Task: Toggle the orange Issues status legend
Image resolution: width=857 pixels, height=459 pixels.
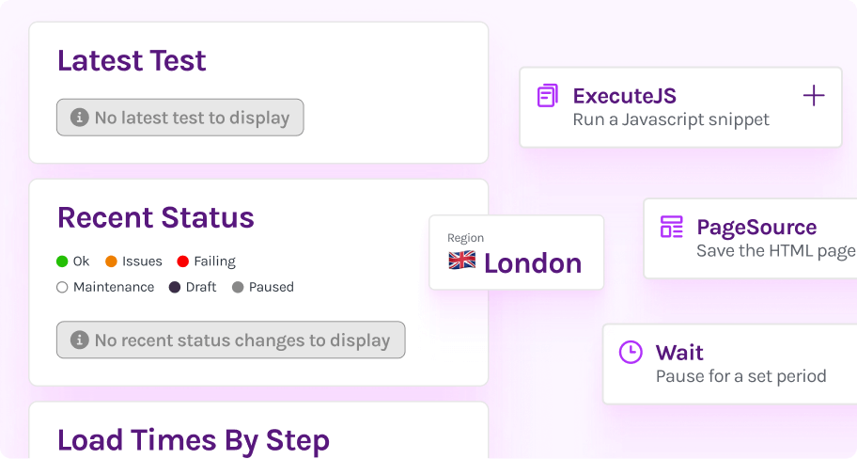Action: coord(111,261)
